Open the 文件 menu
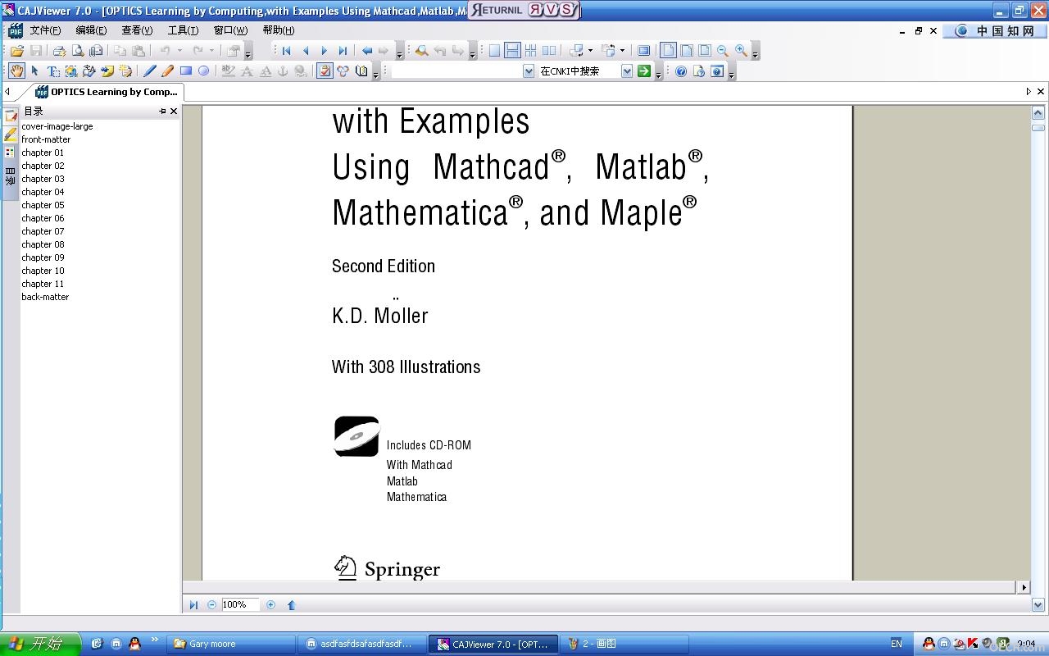 tap(45, 30)
